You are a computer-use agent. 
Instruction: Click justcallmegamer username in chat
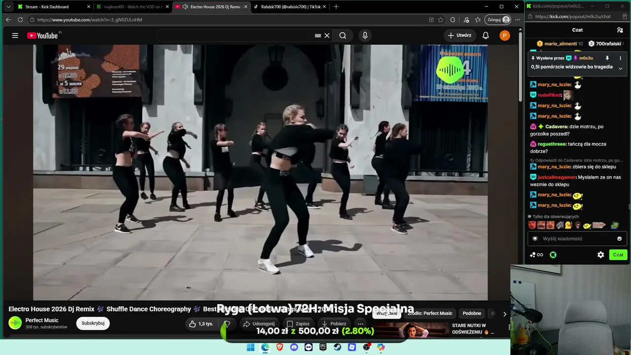tap(557, 177)
